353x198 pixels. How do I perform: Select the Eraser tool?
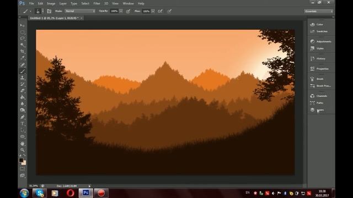click(x=22, y=91)
